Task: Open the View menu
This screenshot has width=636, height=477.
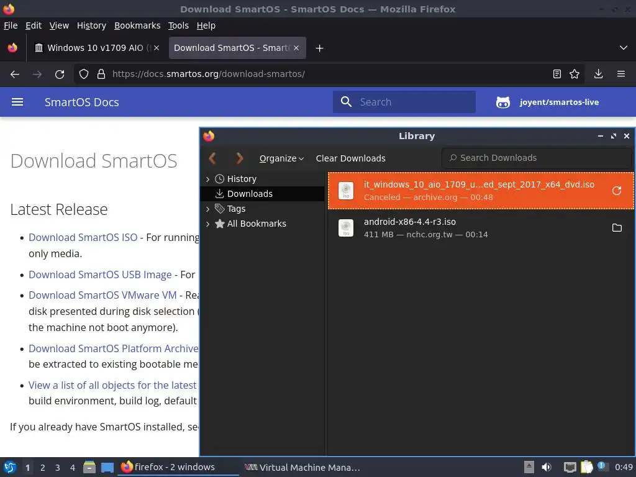Action: 59,25
